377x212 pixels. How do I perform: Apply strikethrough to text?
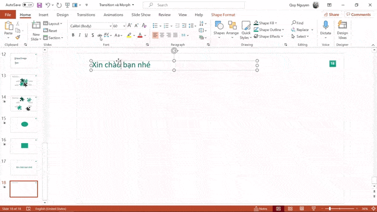(x=99, y=36)
